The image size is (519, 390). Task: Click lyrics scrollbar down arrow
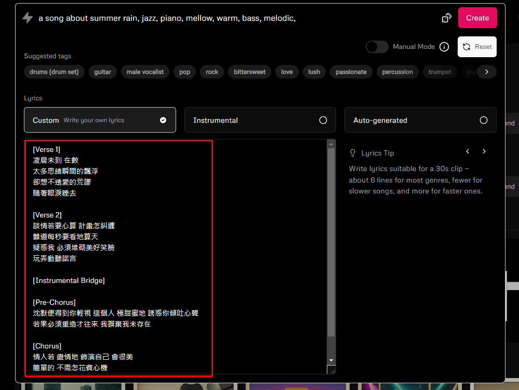[331, 360]
